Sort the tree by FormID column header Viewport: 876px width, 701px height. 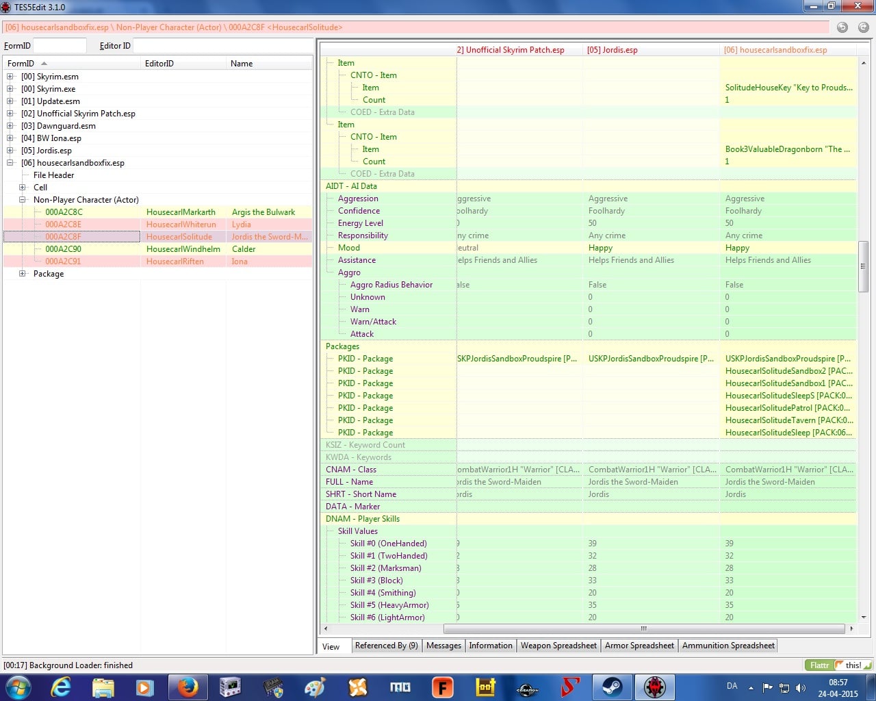[x=72, y=64]
